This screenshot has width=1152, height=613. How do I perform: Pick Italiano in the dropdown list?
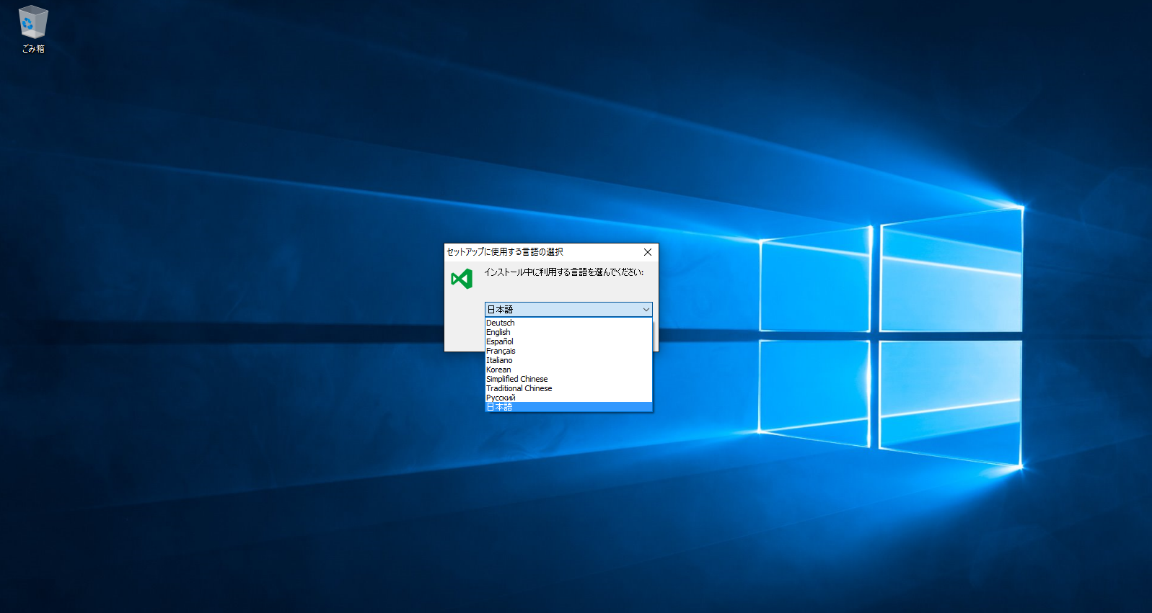point(568,360)
